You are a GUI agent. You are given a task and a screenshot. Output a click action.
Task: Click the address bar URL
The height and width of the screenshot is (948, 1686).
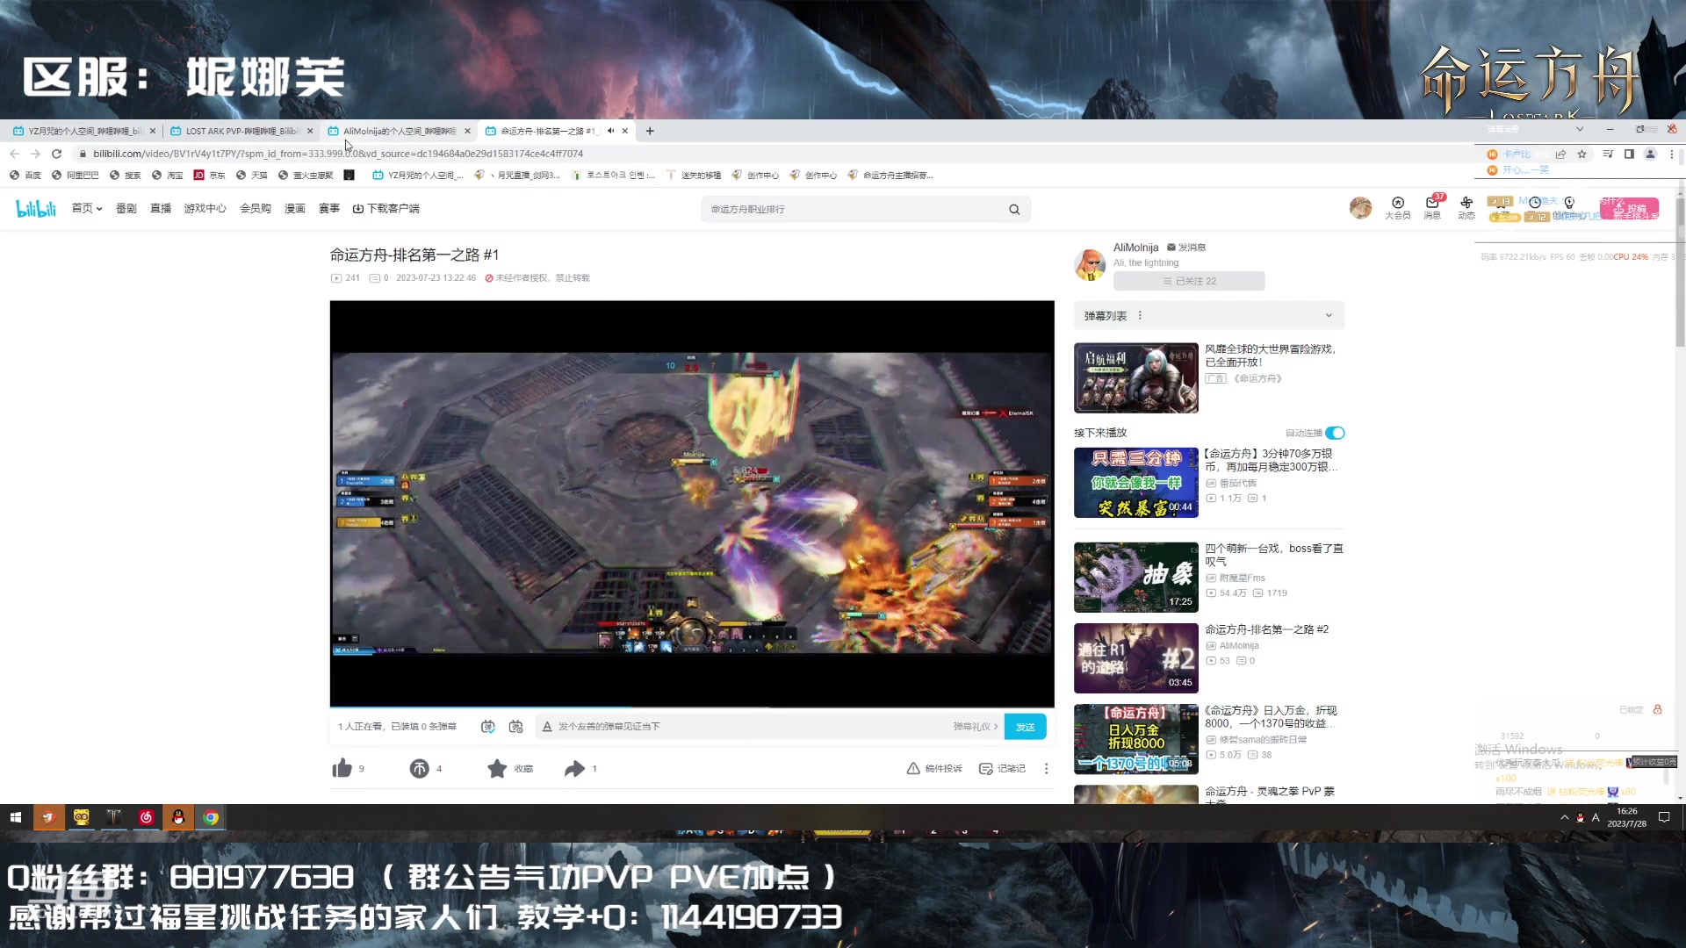coord(338,154)
